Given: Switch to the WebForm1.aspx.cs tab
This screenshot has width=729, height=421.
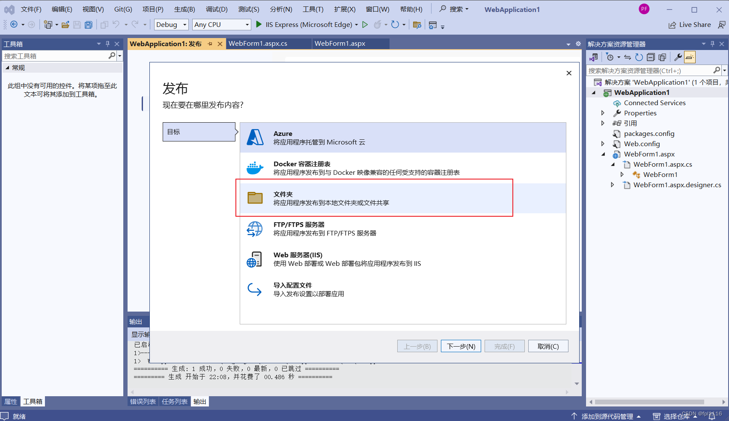Looking at the screenshot, I should click(258, 44).
